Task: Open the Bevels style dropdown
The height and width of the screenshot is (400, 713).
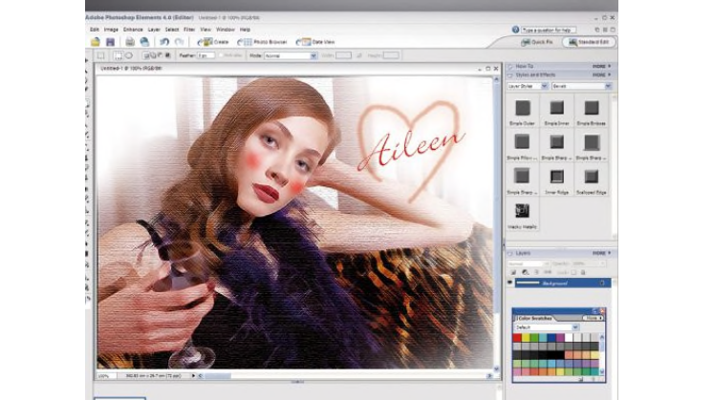Action: tap(582, 86)
